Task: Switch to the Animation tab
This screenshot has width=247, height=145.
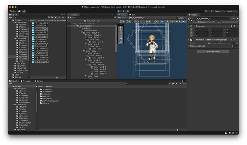Action: (x=26, y=81)
